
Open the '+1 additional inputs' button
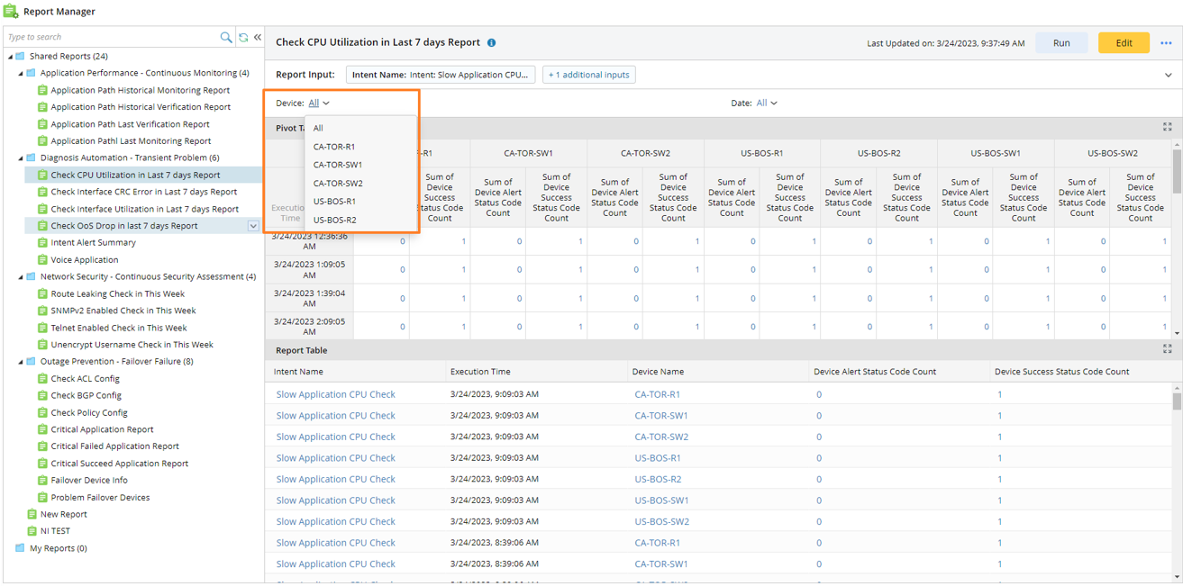coord(589,75)
